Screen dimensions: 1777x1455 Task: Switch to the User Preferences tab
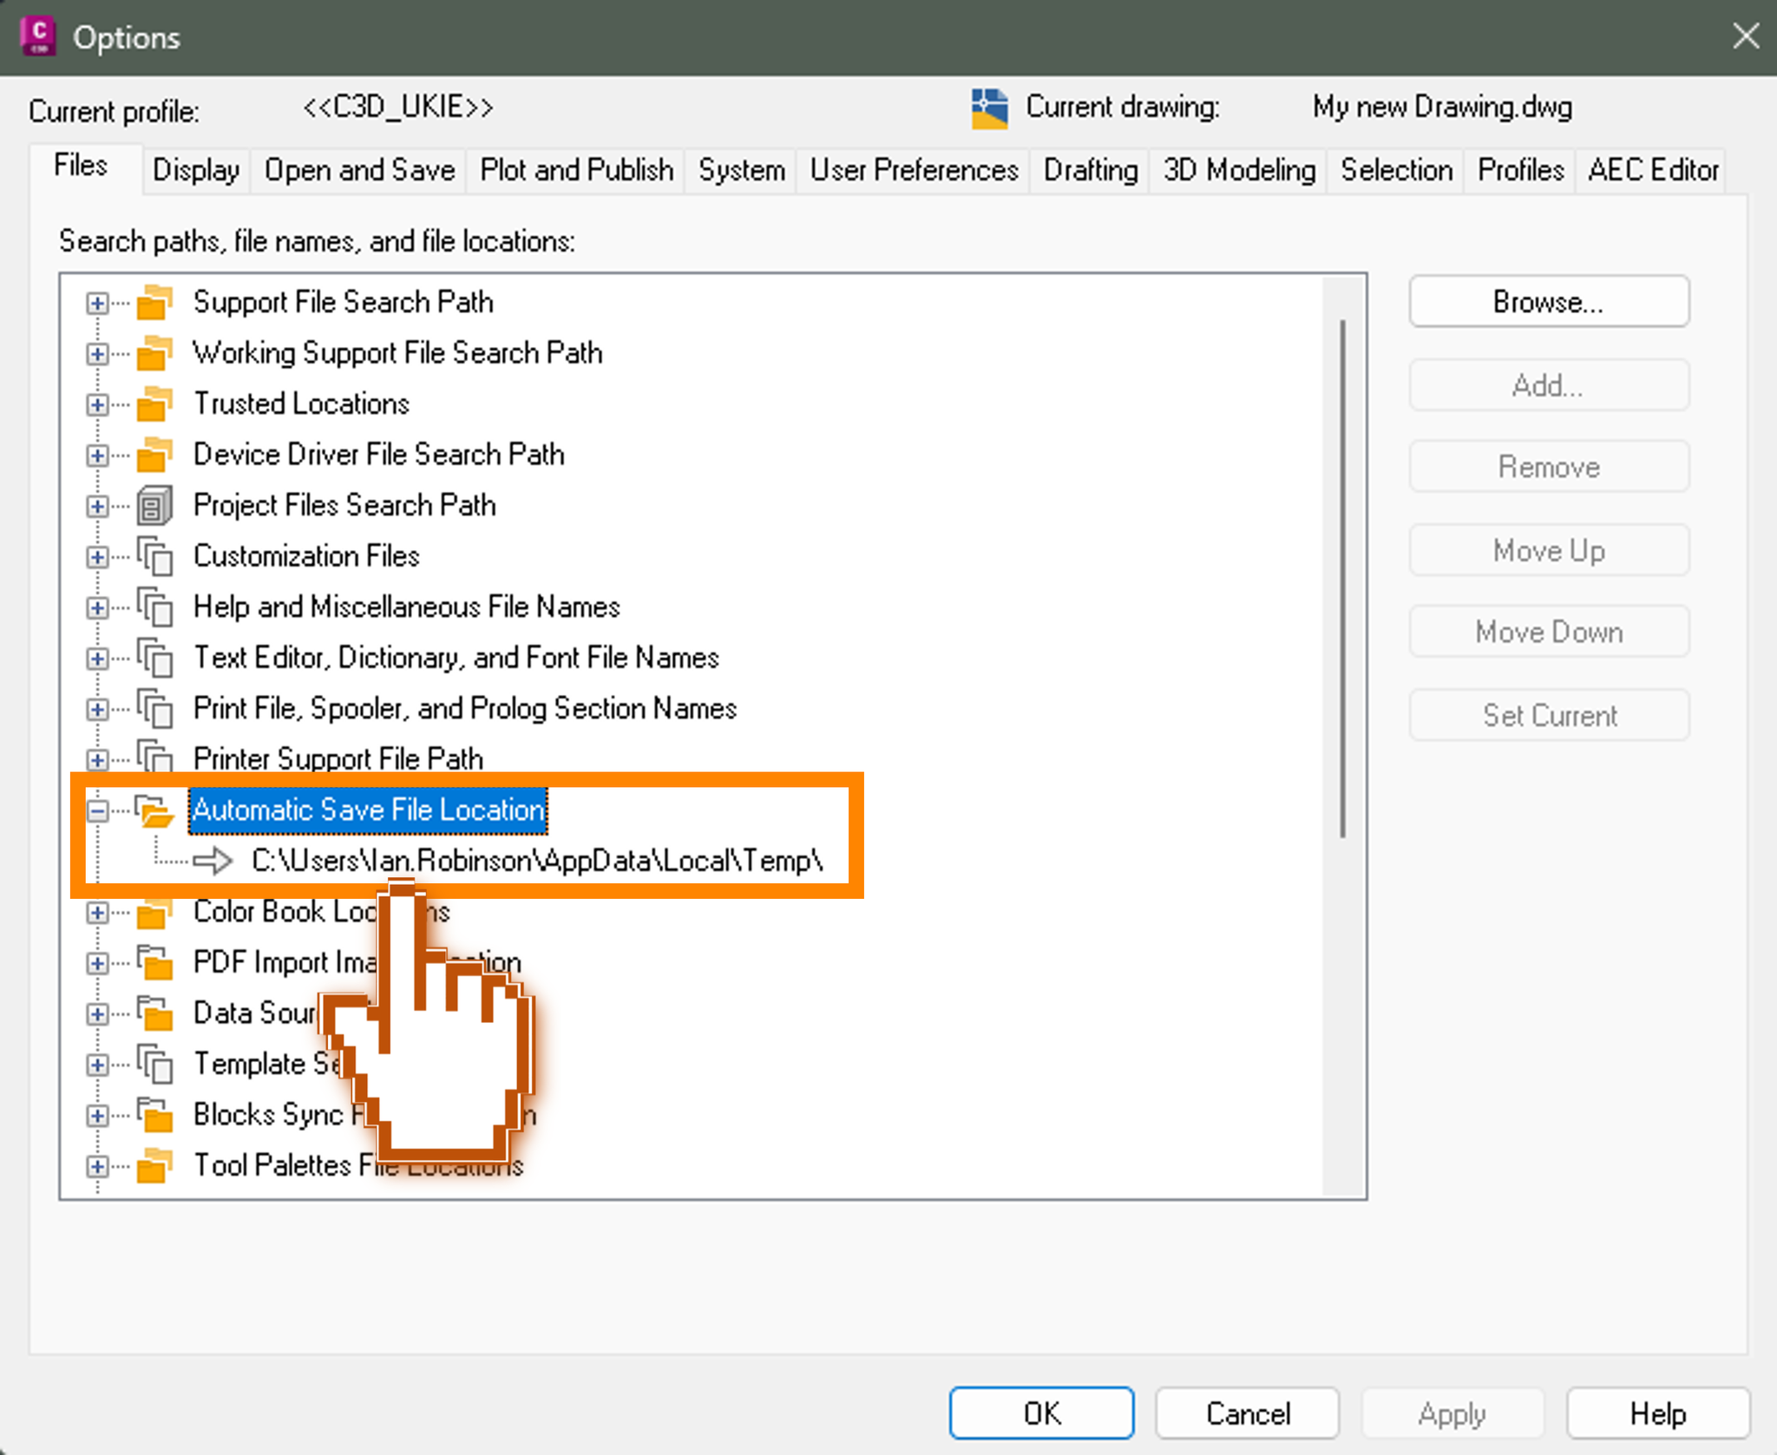tap(914, 170)
